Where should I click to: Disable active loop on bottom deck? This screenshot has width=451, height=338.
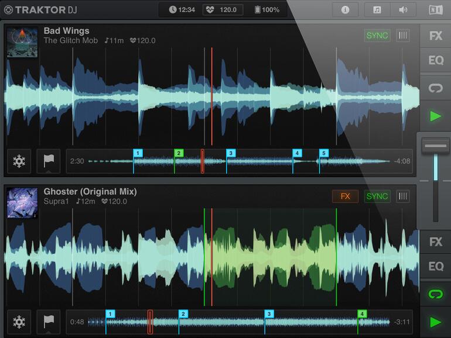pos(435,294)
